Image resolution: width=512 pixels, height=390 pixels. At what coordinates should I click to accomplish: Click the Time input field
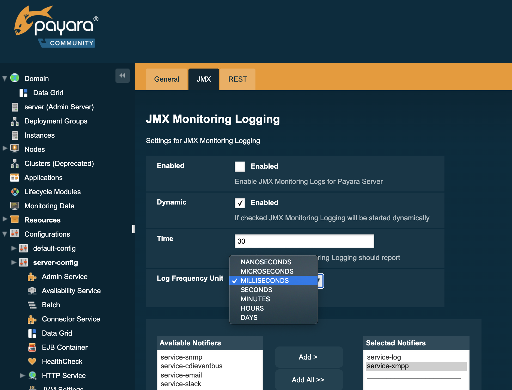[x=304, y=241]
